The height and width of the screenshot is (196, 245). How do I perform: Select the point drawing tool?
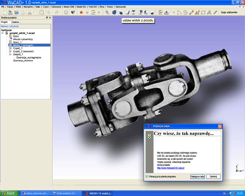pos(174,12)
